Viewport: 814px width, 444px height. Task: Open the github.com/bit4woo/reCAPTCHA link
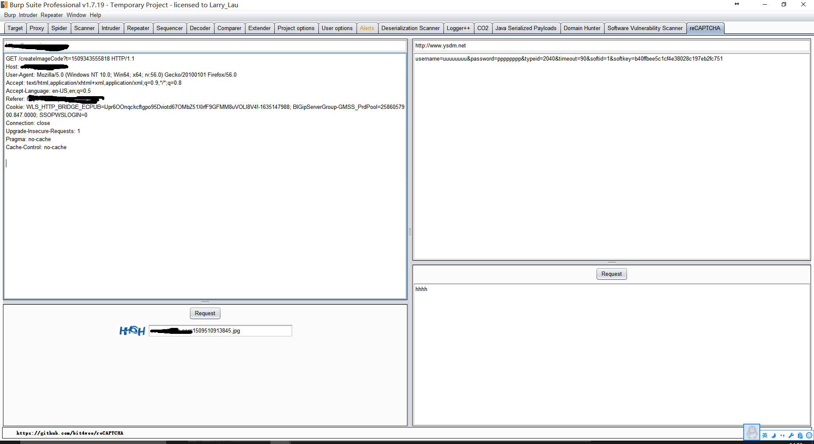(70, 433)
